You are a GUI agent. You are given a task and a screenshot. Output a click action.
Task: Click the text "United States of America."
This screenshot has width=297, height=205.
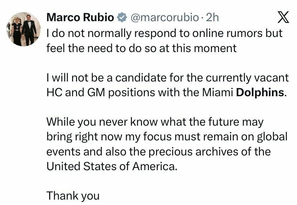(112, 166)
